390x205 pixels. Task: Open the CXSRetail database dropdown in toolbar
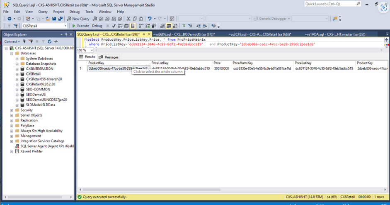pos(65,26)
